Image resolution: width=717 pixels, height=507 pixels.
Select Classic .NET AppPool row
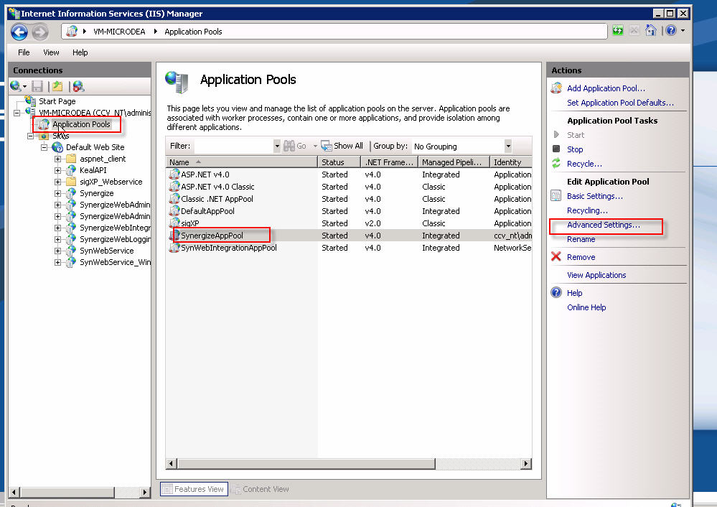coord(350,199)
